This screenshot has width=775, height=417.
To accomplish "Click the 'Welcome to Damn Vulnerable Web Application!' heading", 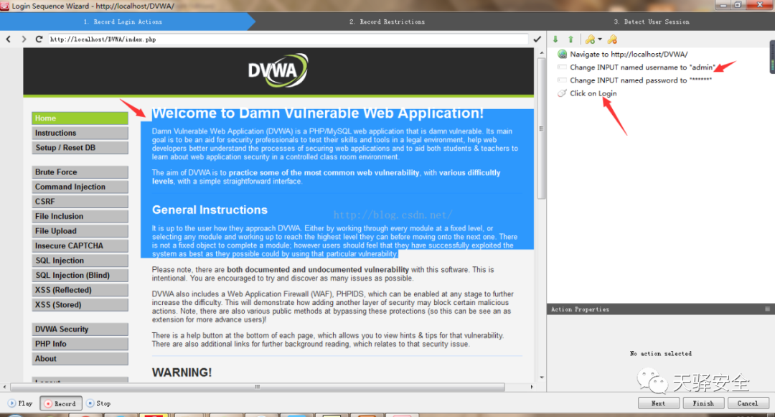I will [x=318, y=113].
